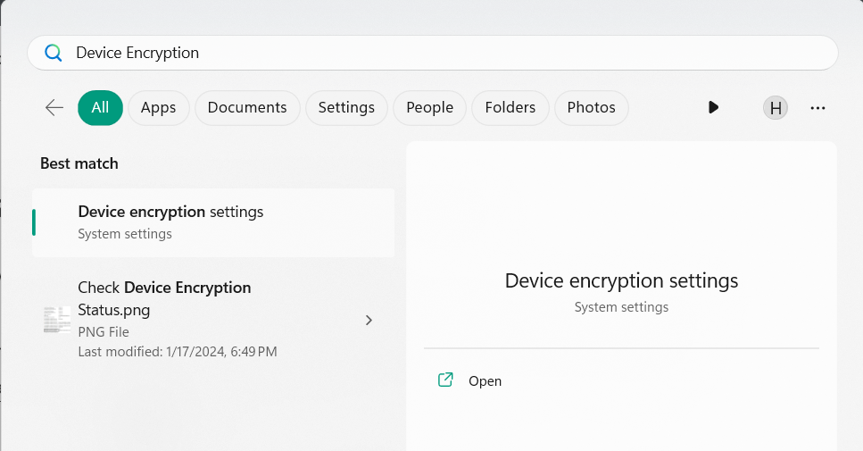Screen dimensions: 863x451
Task: Expand the PNG result using its chevron
Action: (x=369, y=320)
